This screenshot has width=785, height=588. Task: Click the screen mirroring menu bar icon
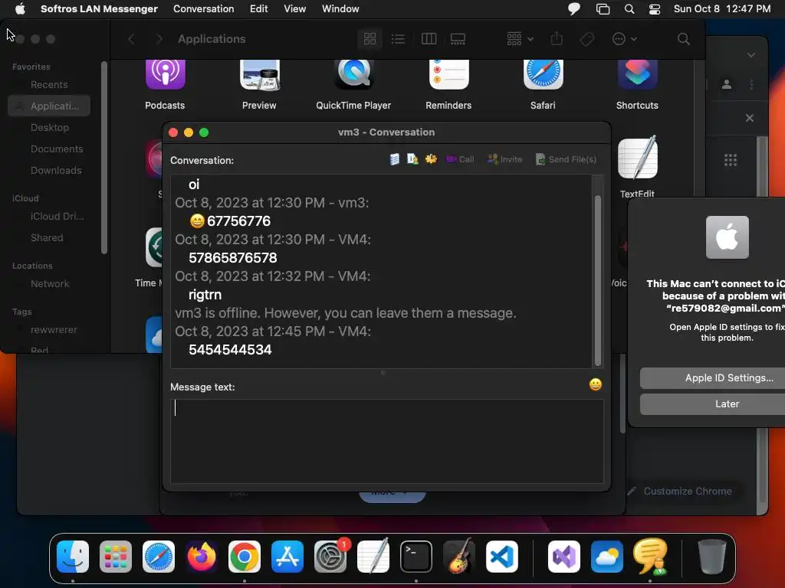(x=603, y=9)
